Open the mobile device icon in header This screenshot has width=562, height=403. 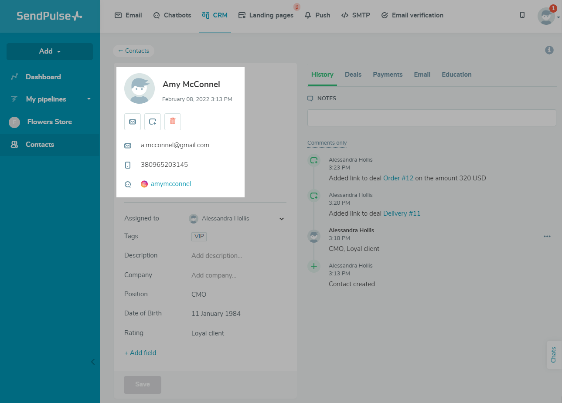click(x=522, y=15)
